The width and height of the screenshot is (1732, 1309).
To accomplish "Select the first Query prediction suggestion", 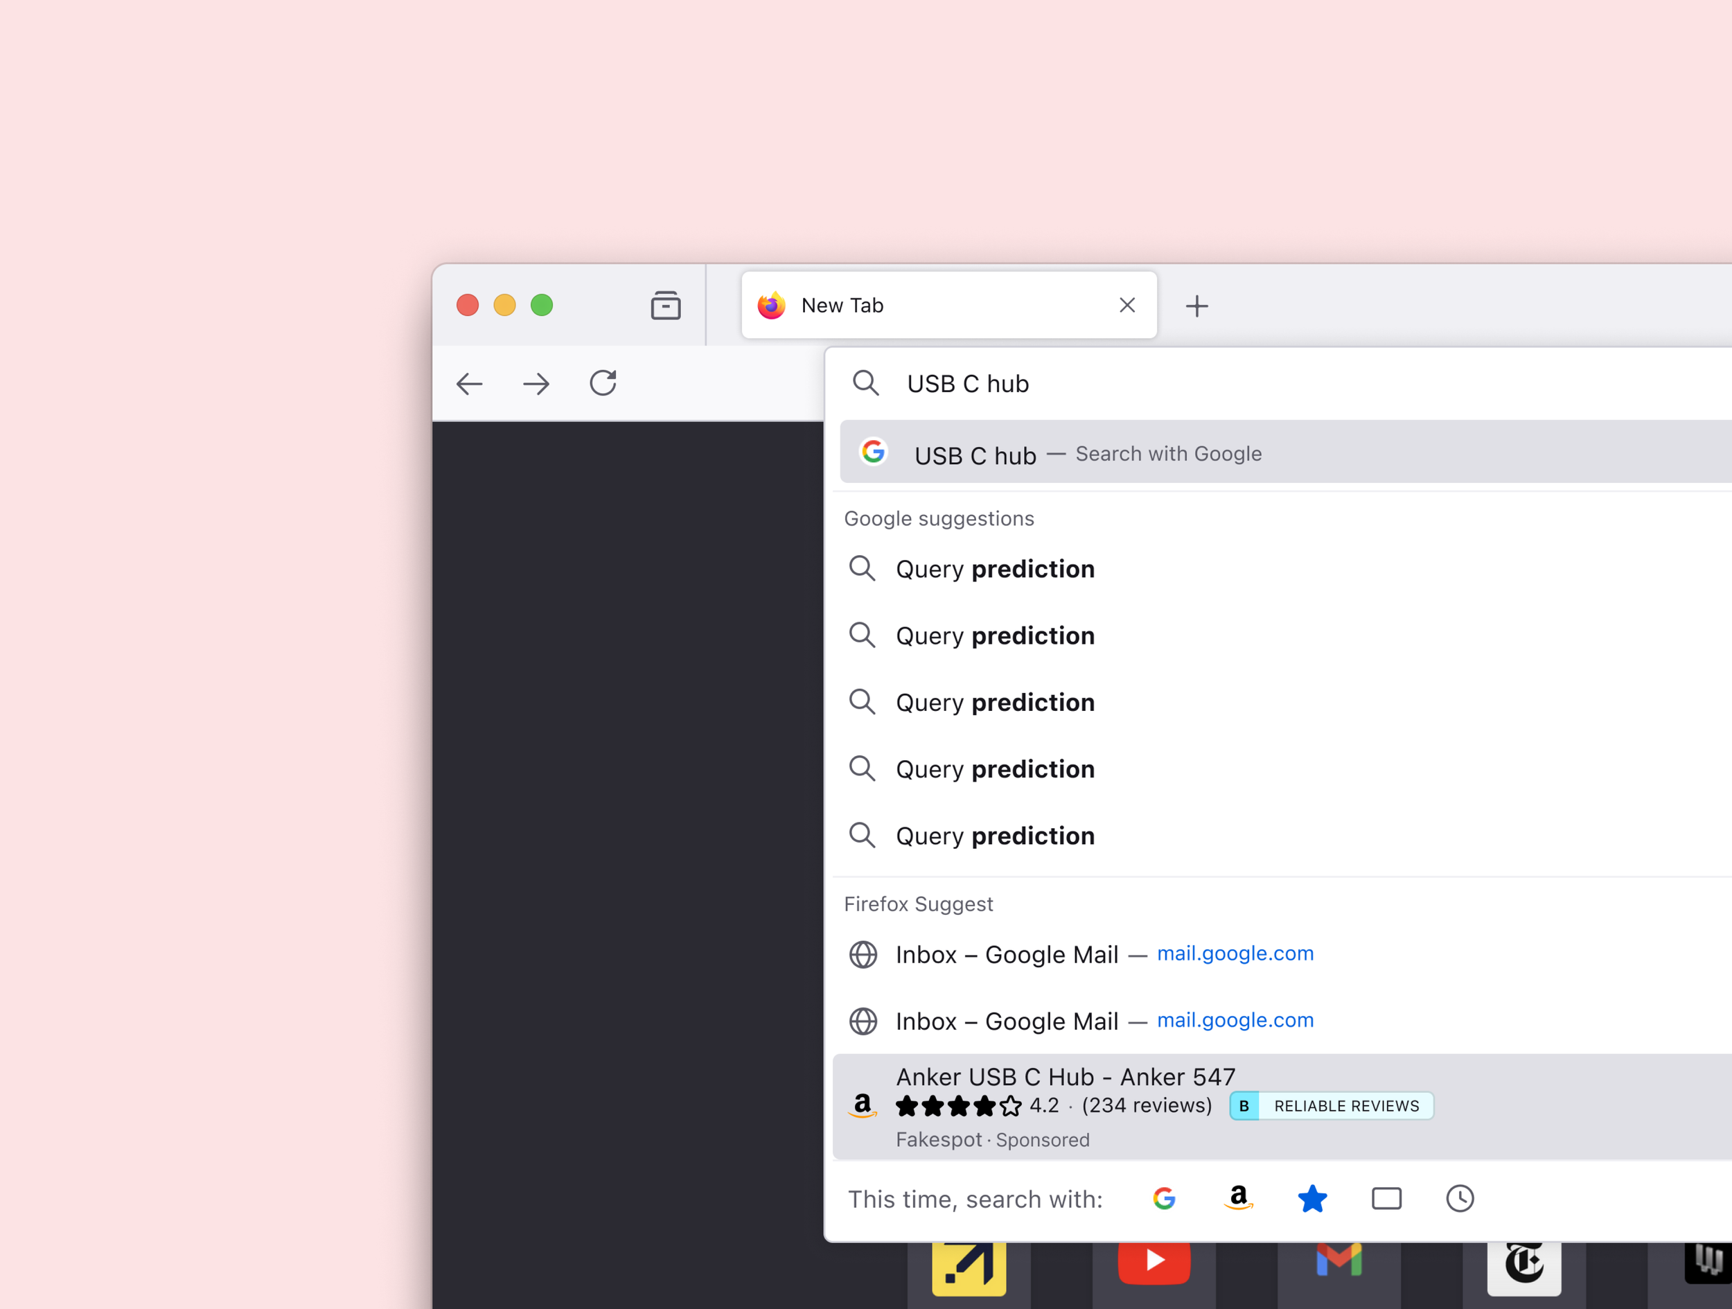I will click(994, 569).
